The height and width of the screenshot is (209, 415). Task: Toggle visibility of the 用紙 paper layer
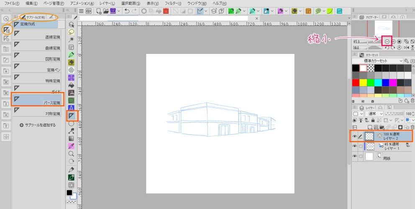pos(355,156)
